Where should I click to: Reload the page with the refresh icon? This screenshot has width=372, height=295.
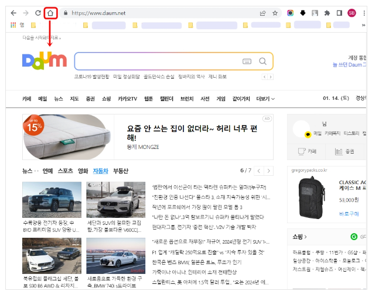[38, 13]
